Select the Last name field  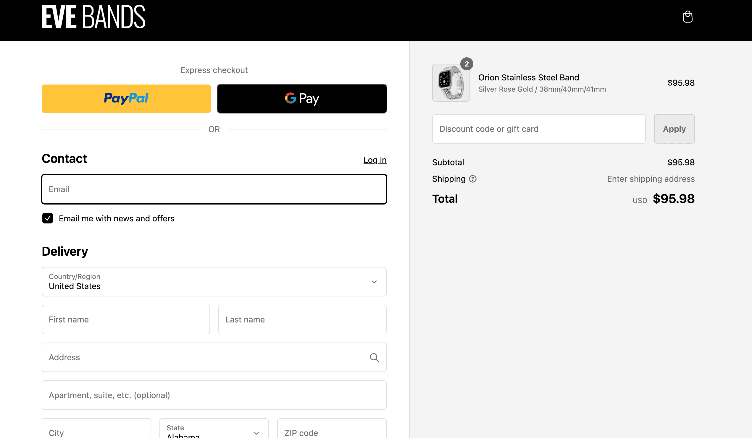[x=302, y=319]
